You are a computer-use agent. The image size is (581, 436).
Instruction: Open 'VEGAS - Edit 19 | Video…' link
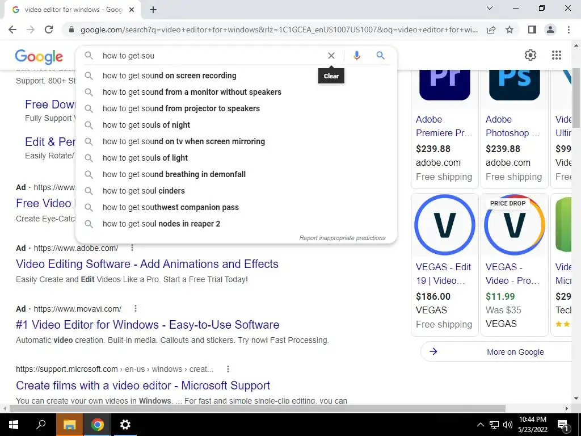pos(444,274)
